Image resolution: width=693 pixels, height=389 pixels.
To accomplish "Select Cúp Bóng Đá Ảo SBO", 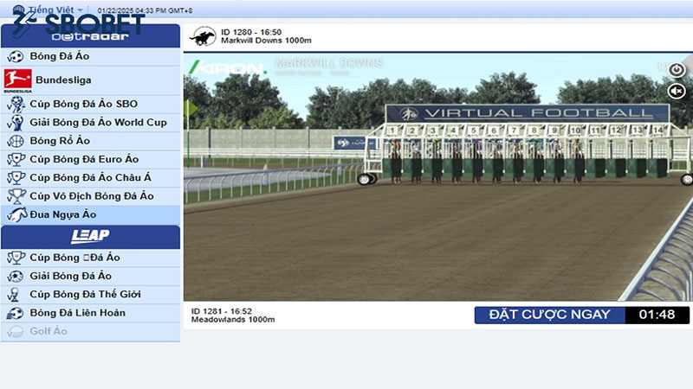I will [x=91, y=104].
